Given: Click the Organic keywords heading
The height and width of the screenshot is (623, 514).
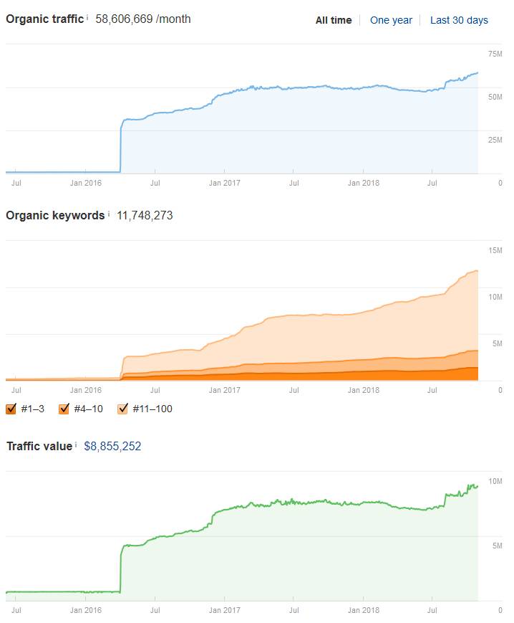Looking at the screenshot, I should pyautogui.click(x=55, y=215).
